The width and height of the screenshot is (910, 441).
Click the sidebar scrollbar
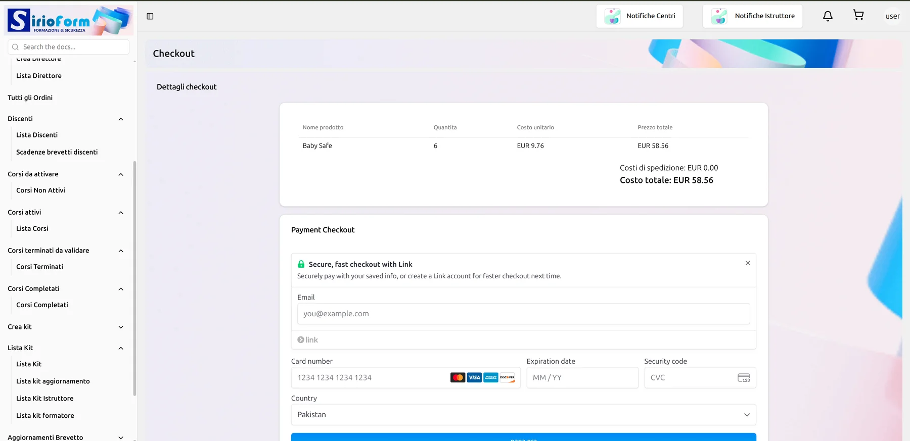[134, 278]
